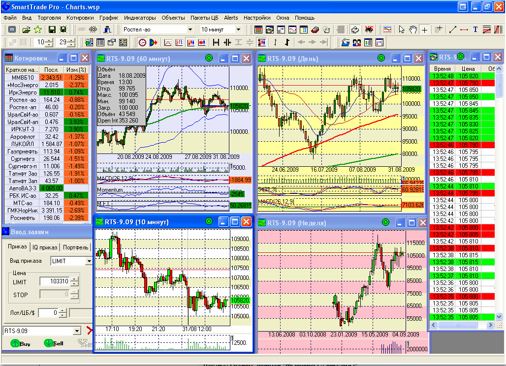Increase the toolbar value 29 spinner
This screenshot has height=366, width=506.
pyautogui.click(x=71, y=40)
